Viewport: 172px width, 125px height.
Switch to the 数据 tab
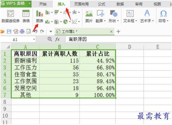(120, 4)
